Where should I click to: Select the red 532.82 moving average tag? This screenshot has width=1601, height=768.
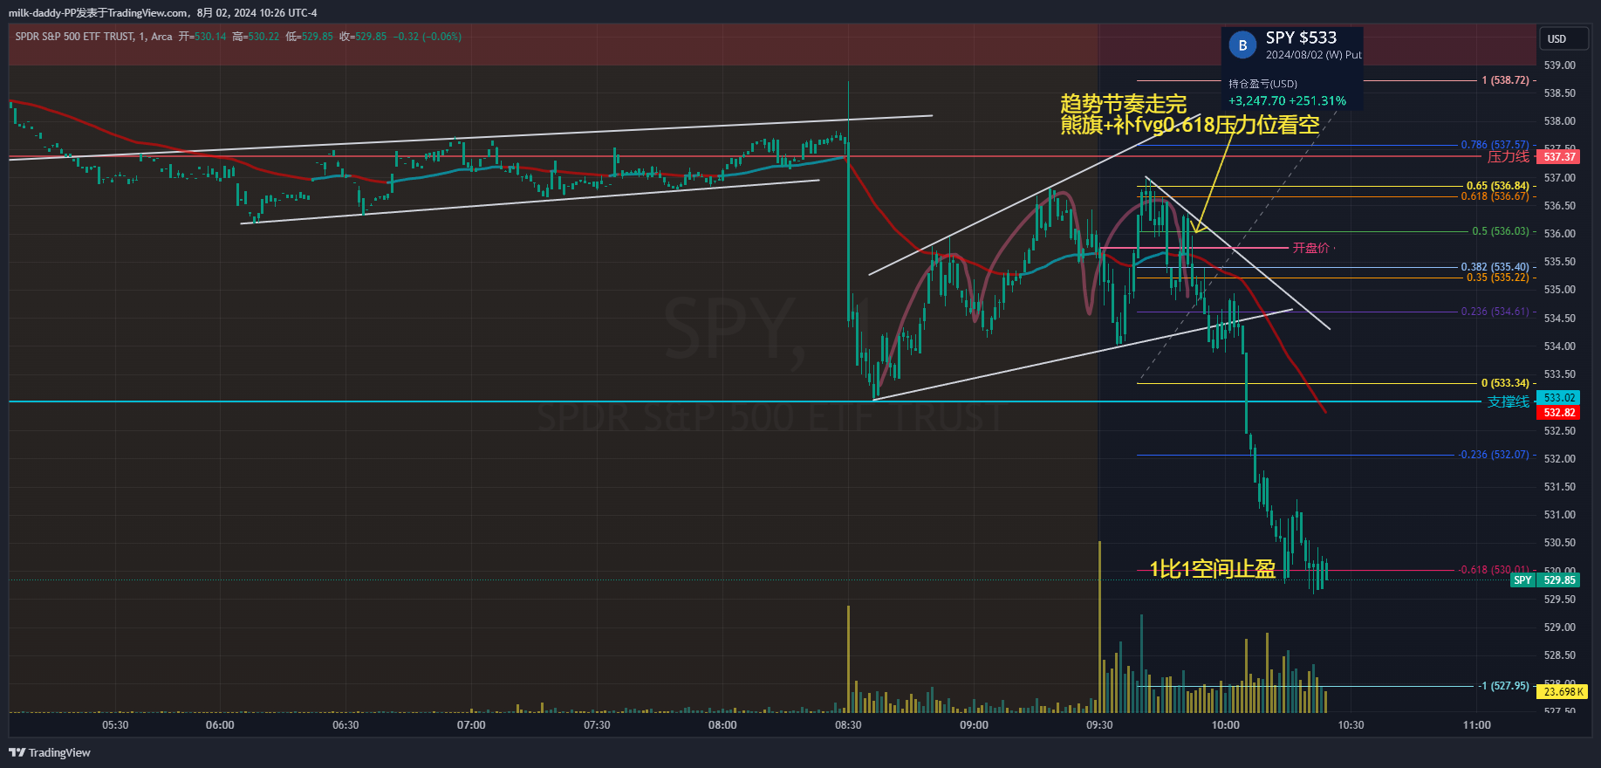(x=1559, y=413)
